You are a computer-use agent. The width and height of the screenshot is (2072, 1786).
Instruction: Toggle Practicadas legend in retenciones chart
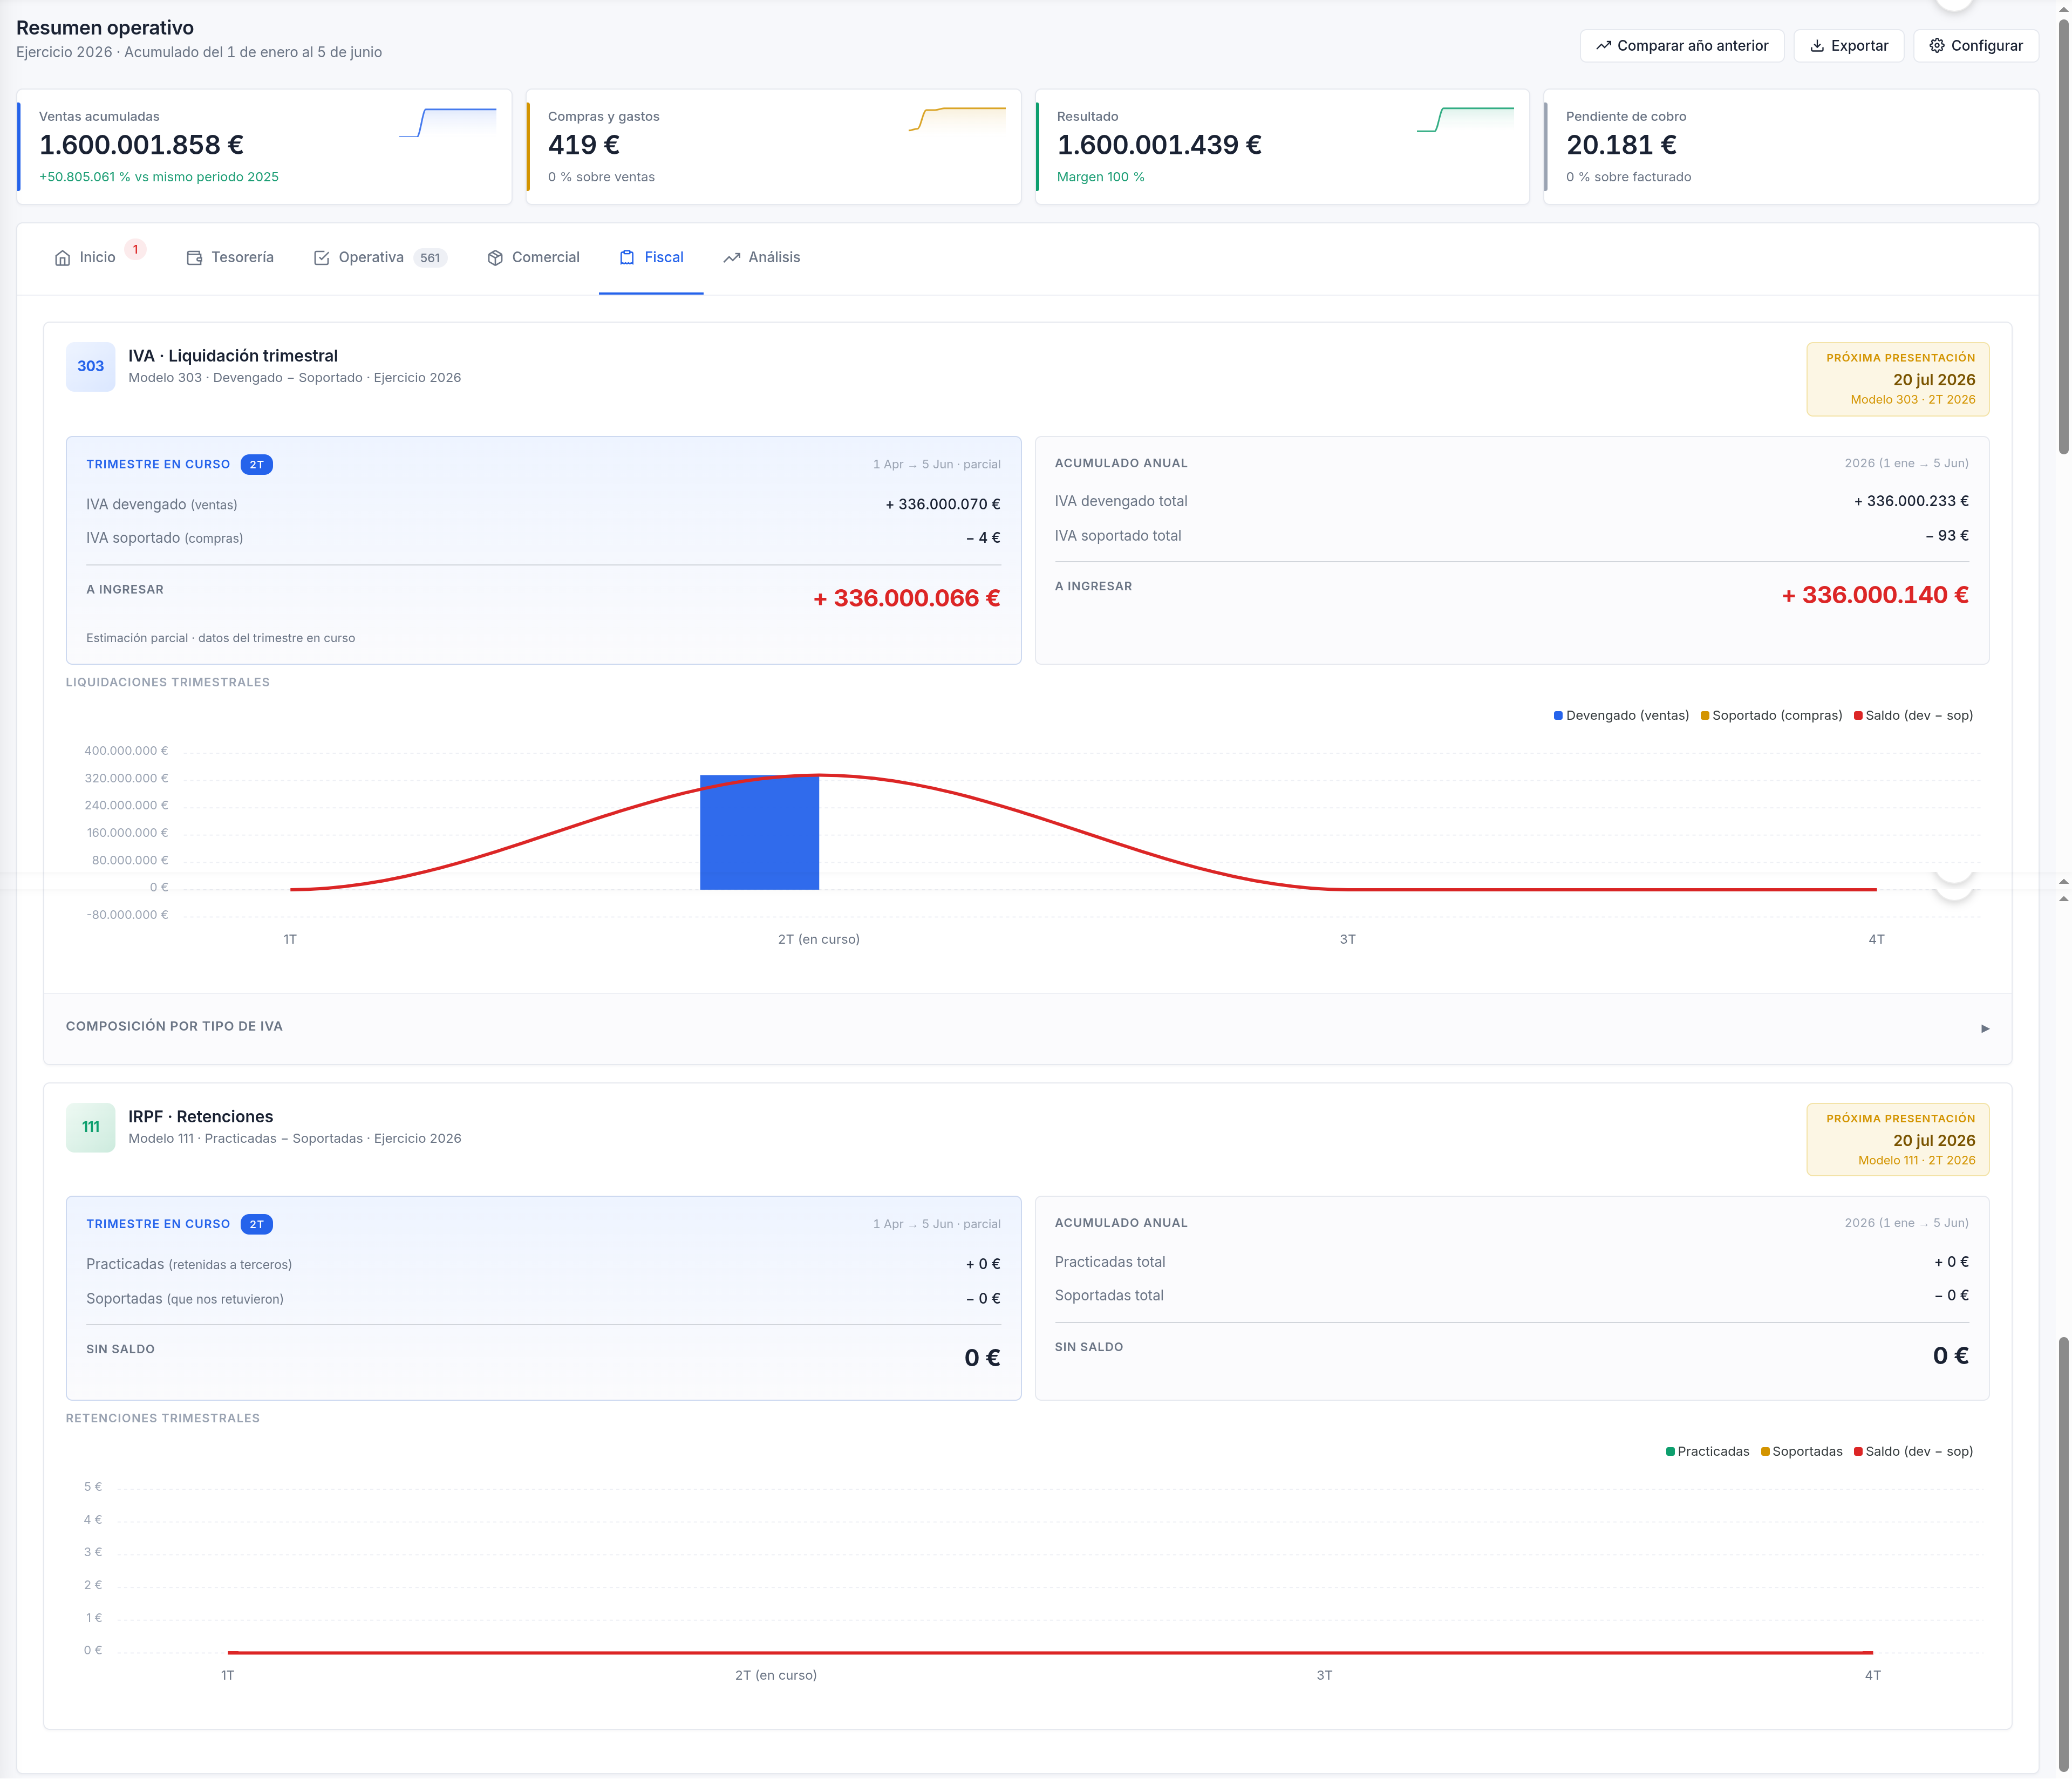1708,1452
